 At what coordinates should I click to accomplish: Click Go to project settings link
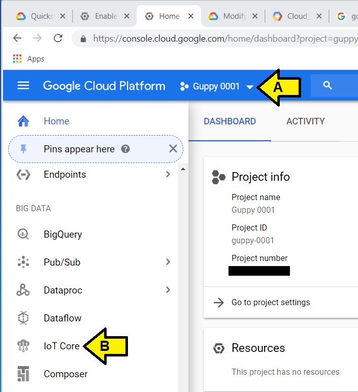pos(271,303)
